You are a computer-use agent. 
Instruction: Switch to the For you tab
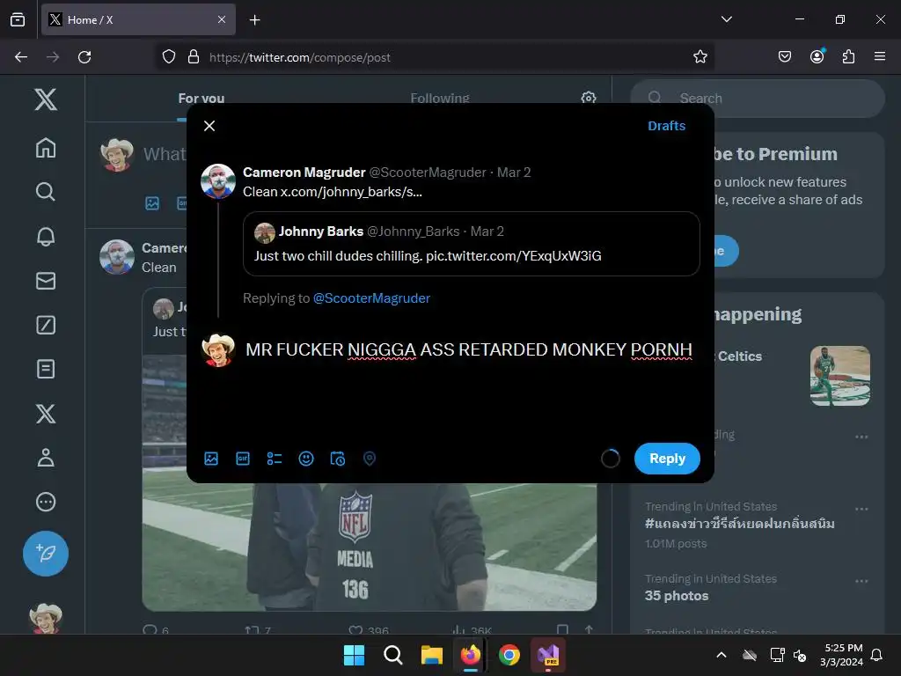201,99
